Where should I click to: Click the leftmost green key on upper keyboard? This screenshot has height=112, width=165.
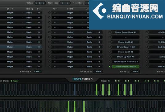point(97,89)
